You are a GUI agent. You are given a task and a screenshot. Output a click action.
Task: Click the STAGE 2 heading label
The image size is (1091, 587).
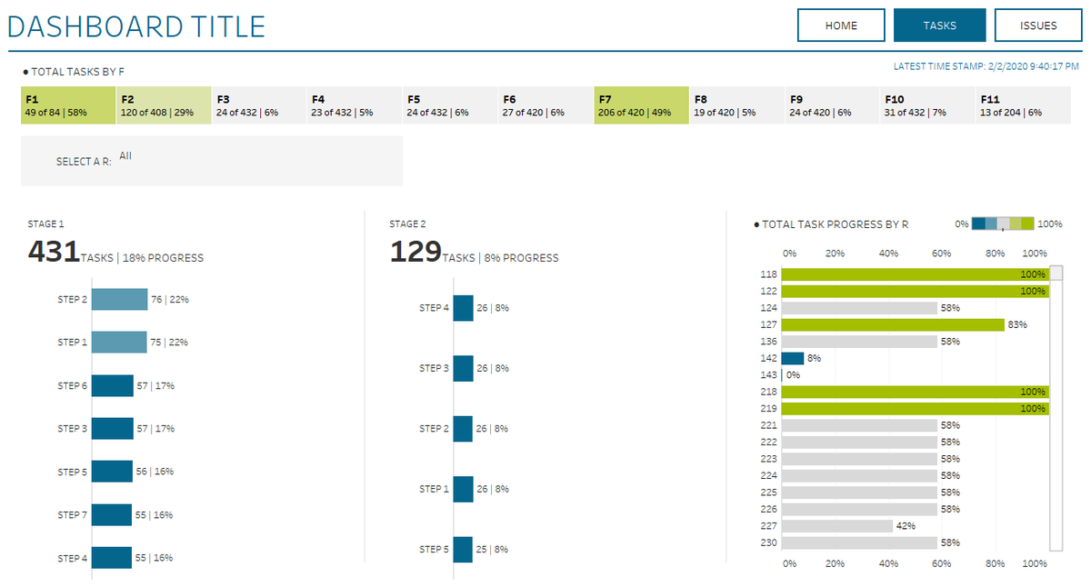tap(407, 224)
